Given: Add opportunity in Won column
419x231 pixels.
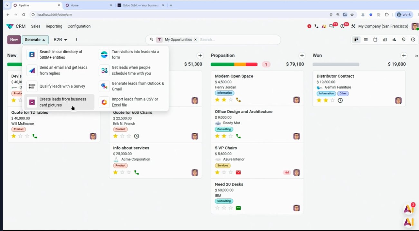Looking at the screenshot, I should (404, 56).
